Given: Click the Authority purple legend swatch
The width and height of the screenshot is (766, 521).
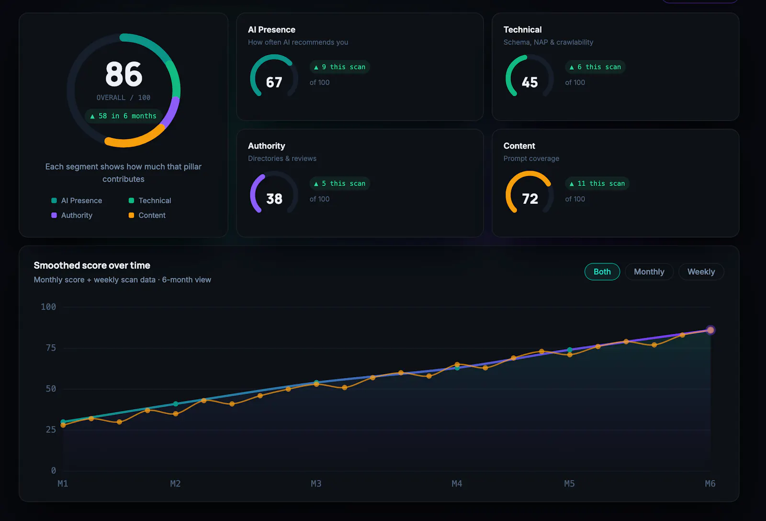Looking at the screenshot, I should point(54,215).
